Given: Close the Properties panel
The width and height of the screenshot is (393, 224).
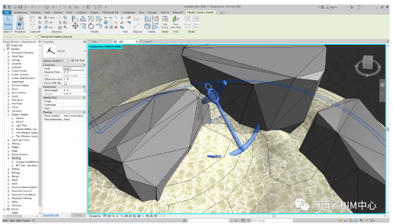Looking at the screenshot, I should [85, 42].
